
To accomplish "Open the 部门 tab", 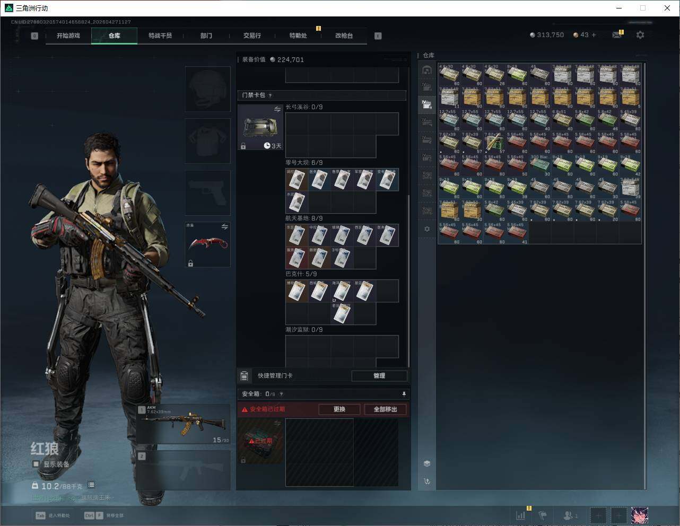I will (206, 36).
